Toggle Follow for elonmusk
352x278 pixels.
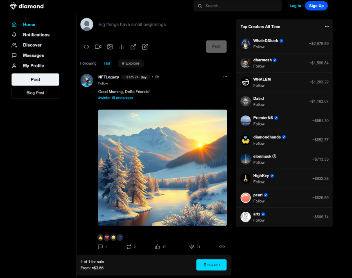click(x=259, y=163)
